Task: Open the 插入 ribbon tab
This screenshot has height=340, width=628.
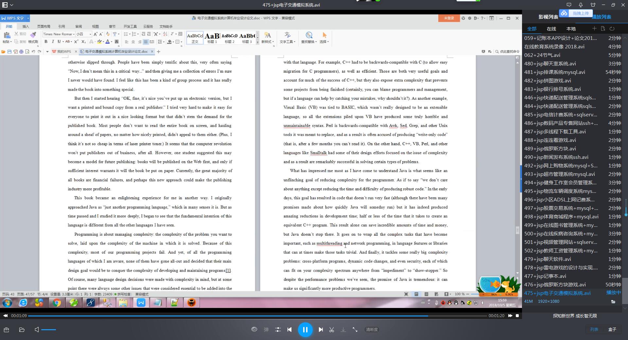Action: (26, 26)
